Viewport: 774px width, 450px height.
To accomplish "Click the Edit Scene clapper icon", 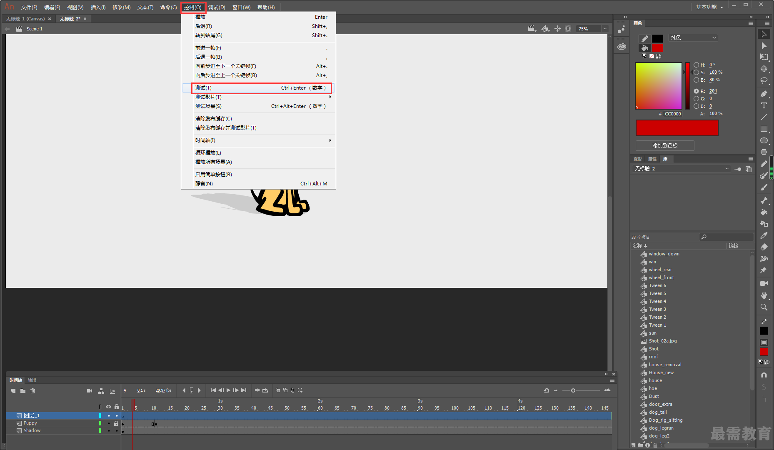I will coord(532,29).
